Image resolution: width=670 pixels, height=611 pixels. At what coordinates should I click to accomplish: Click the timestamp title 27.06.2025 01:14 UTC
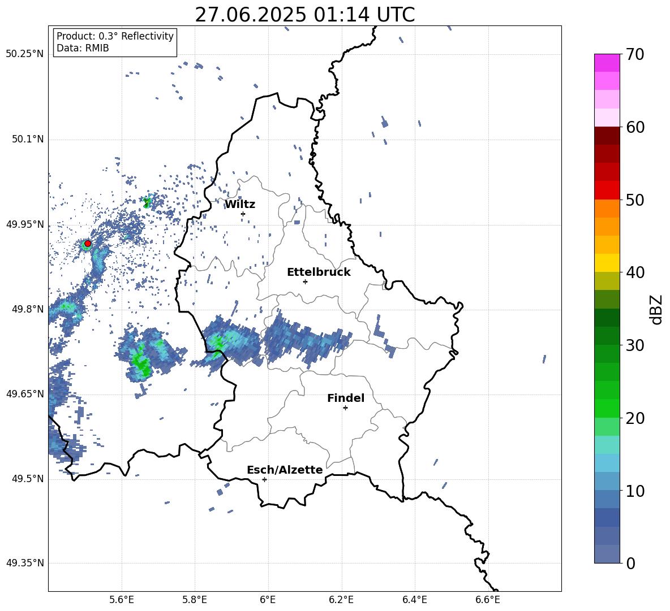[304, 15]
